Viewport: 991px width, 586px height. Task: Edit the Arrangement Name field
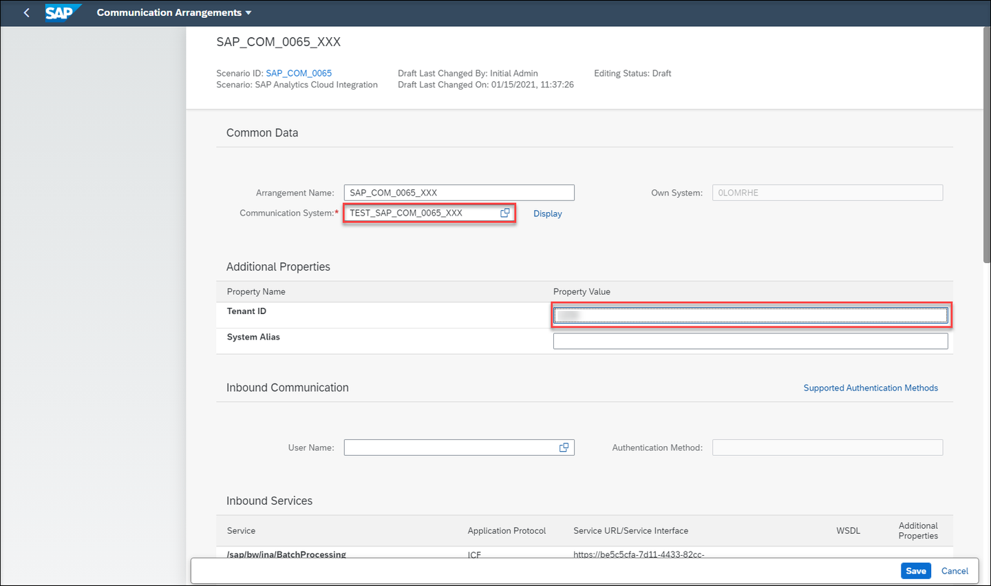(x=459, y=193)
